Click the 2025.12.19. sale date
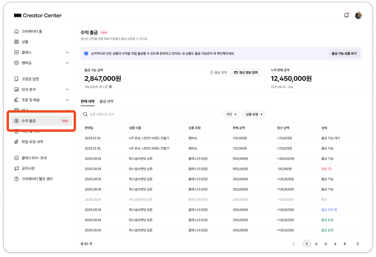 click(93, 138)
